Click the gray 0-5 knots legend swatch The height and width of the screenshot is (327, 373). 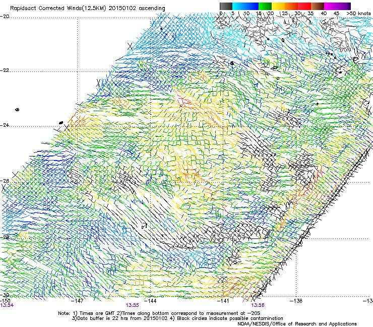coord(226,6)
